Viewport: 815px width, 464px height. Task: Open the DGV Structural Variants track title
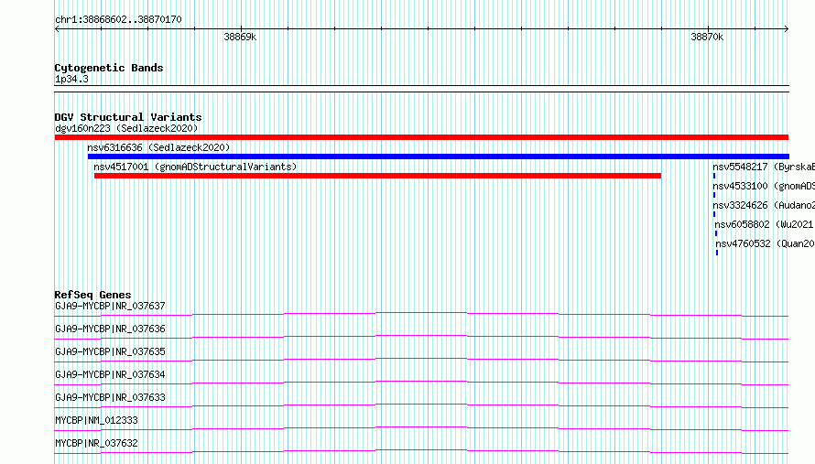[128, 117]
